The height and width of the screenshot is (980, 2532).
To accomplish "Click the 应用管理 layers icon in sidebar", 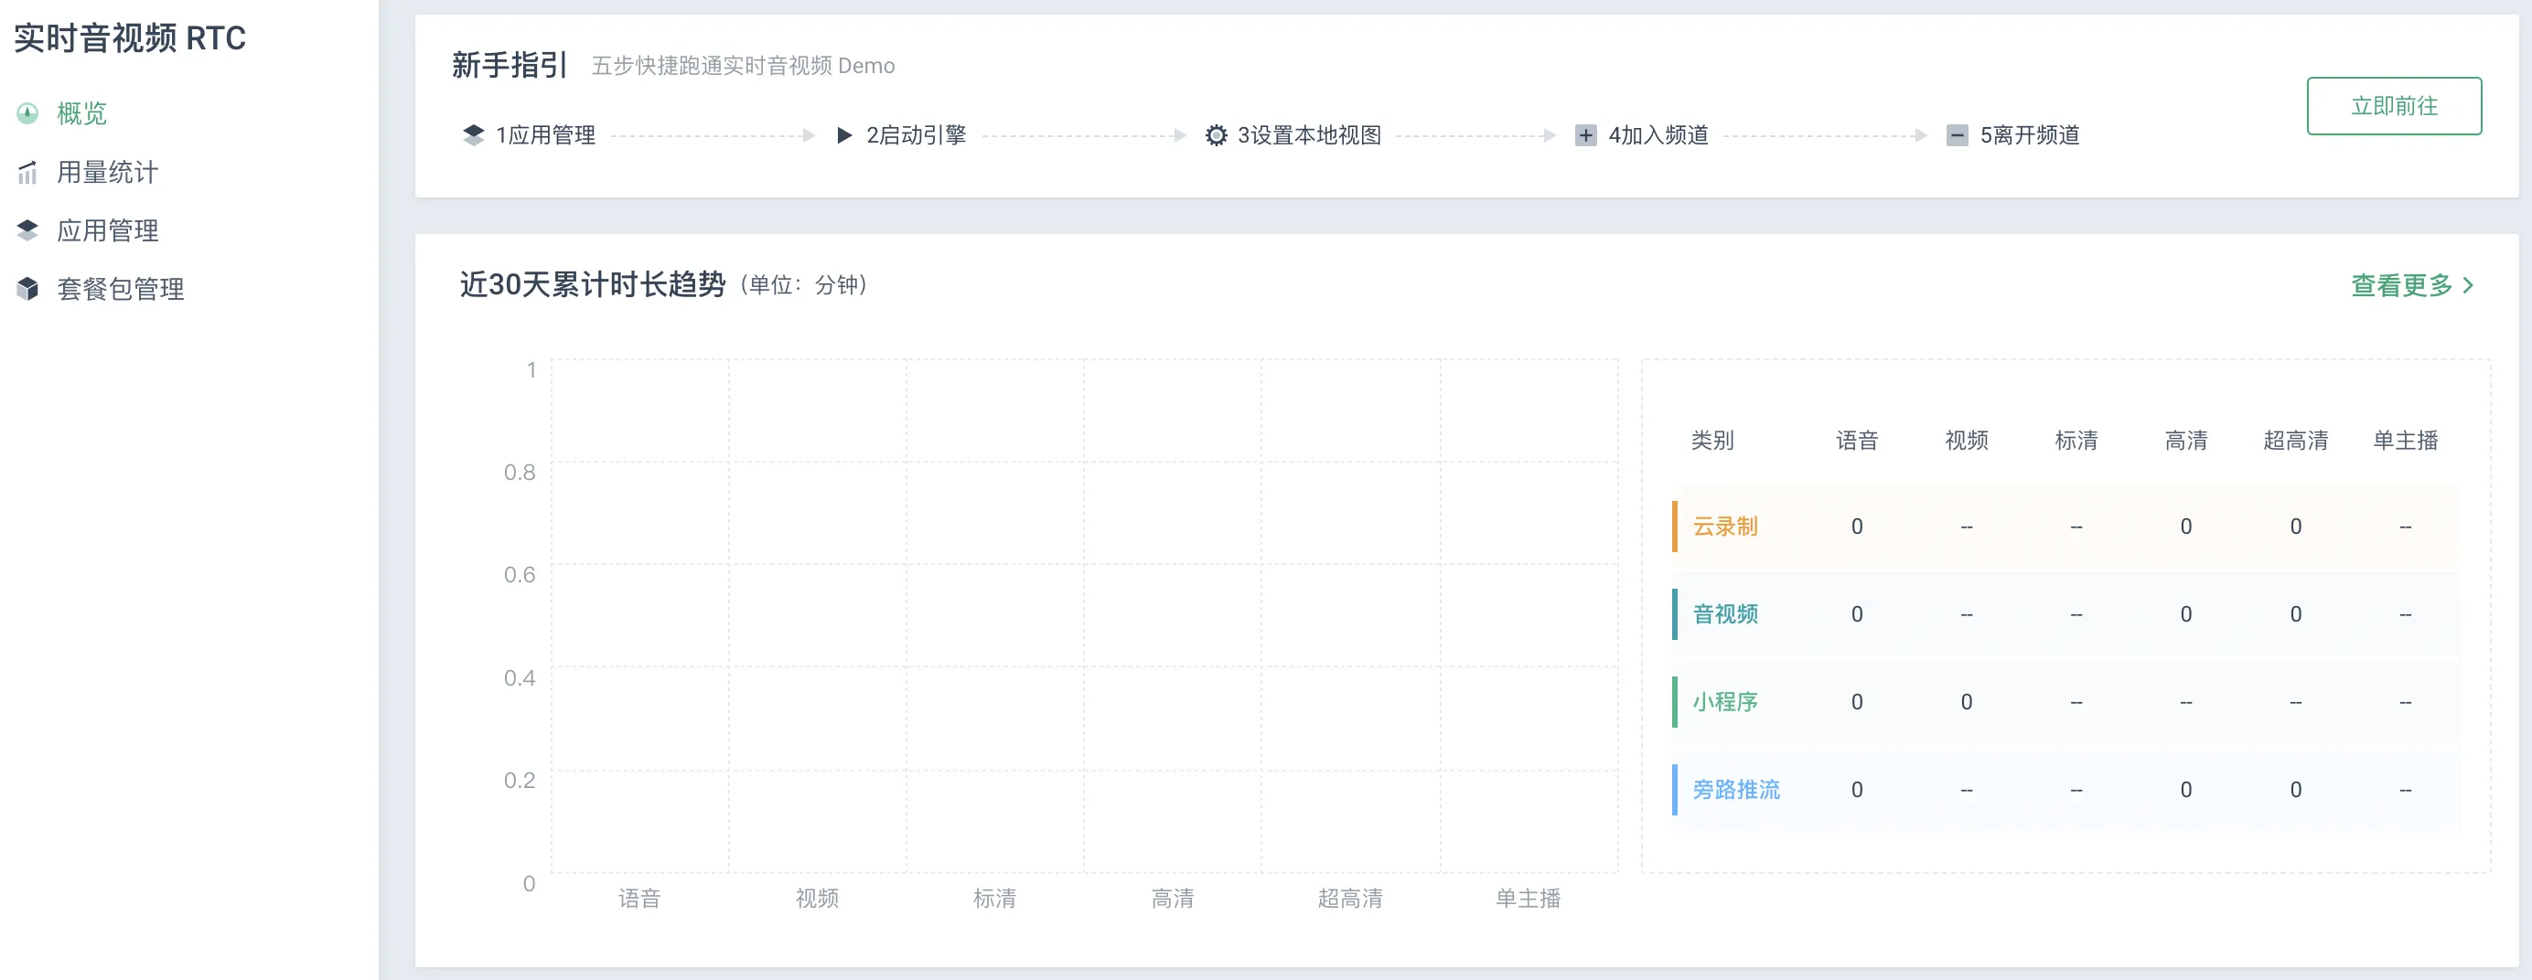I will (x=27, y=230).
